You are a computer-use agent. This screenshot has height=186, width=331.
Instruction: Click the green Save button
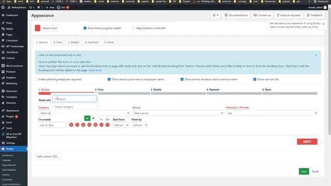tap(304, 172)
